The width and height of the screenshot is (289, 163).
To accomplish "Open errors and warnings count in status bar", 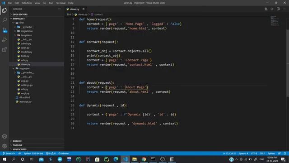I will click(51, 153).
